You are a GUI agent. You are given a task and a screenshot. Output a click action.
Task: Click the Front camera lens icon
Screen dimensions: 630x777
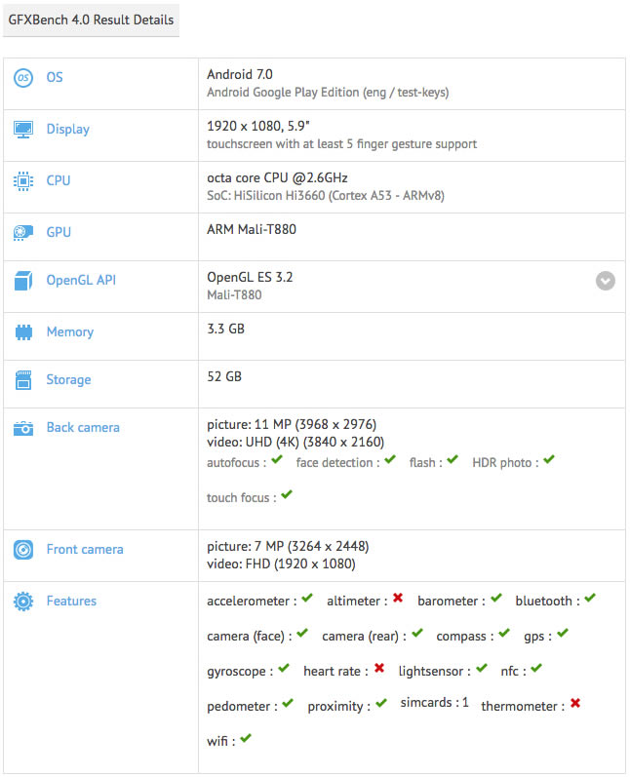point(23,550)
